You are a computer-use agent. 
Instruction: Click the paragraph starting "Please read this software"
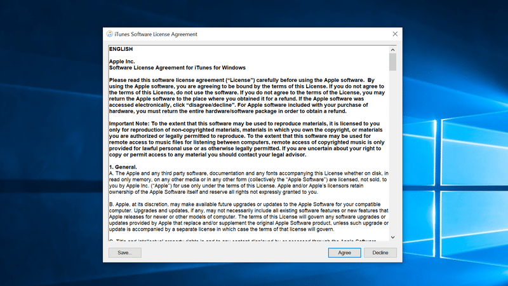(247, 96)
